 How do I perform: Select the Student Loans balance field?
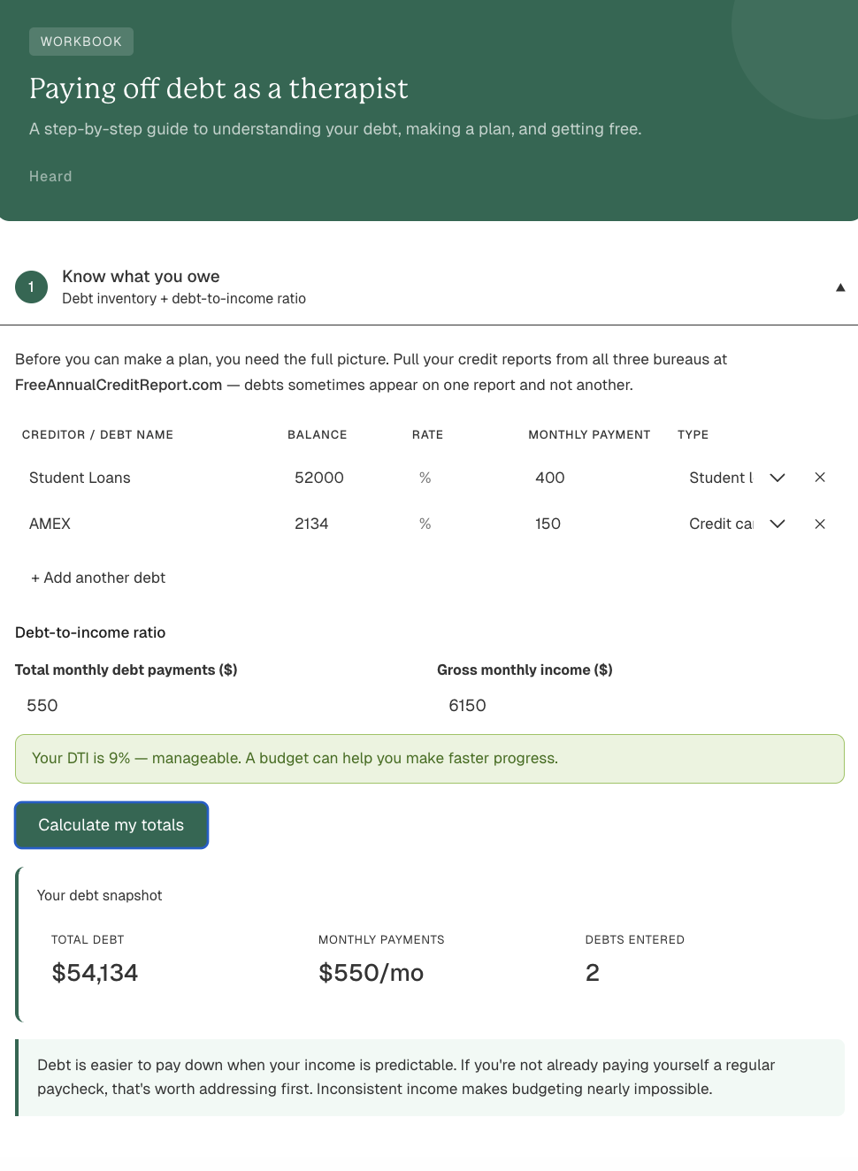coord(336,478)
